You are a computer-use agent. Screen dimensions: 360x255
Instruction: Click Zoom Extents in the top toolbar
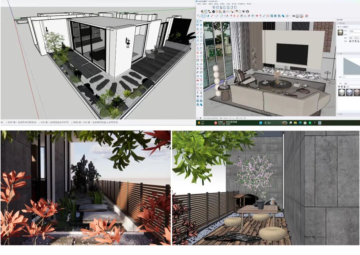tap(268, 16)
